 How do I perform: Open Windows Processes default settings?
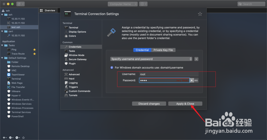tap(22, 108)
